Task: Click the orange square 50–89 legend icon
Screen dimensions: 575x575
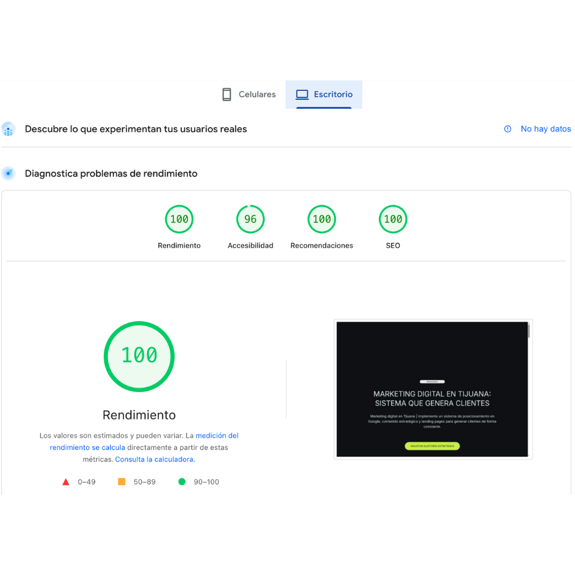Action: pyautogui.click(x=122, y=481)
